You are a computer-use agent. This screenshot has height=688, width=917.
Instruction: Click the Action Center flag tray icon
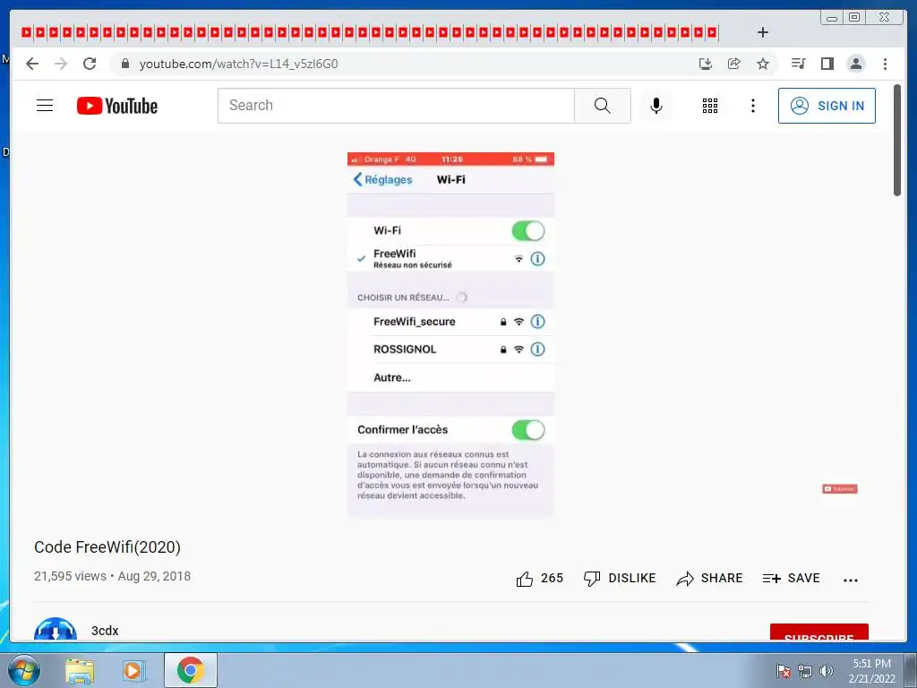[x=784, y=672]
